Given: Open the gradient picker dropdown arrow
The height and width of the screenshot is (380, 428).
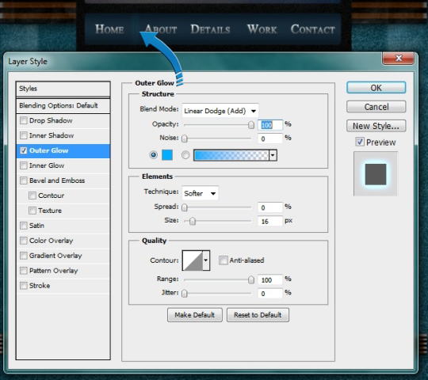Looking at the screenshot, I should click(273, 155).
